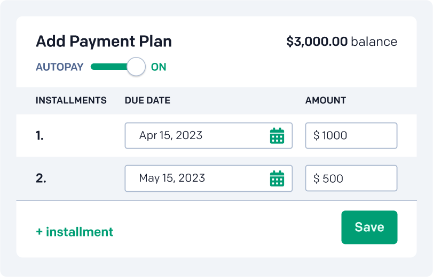Click the green Autopay switch track
This screenshot has width=433, height=277.
pos(109,67)
